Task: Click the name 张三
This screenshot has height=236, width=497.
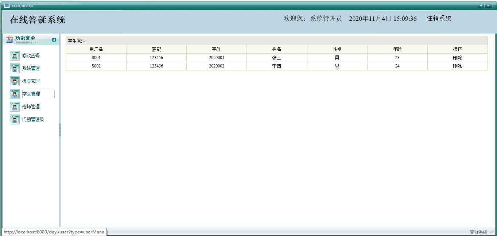Action: [277, 58]
